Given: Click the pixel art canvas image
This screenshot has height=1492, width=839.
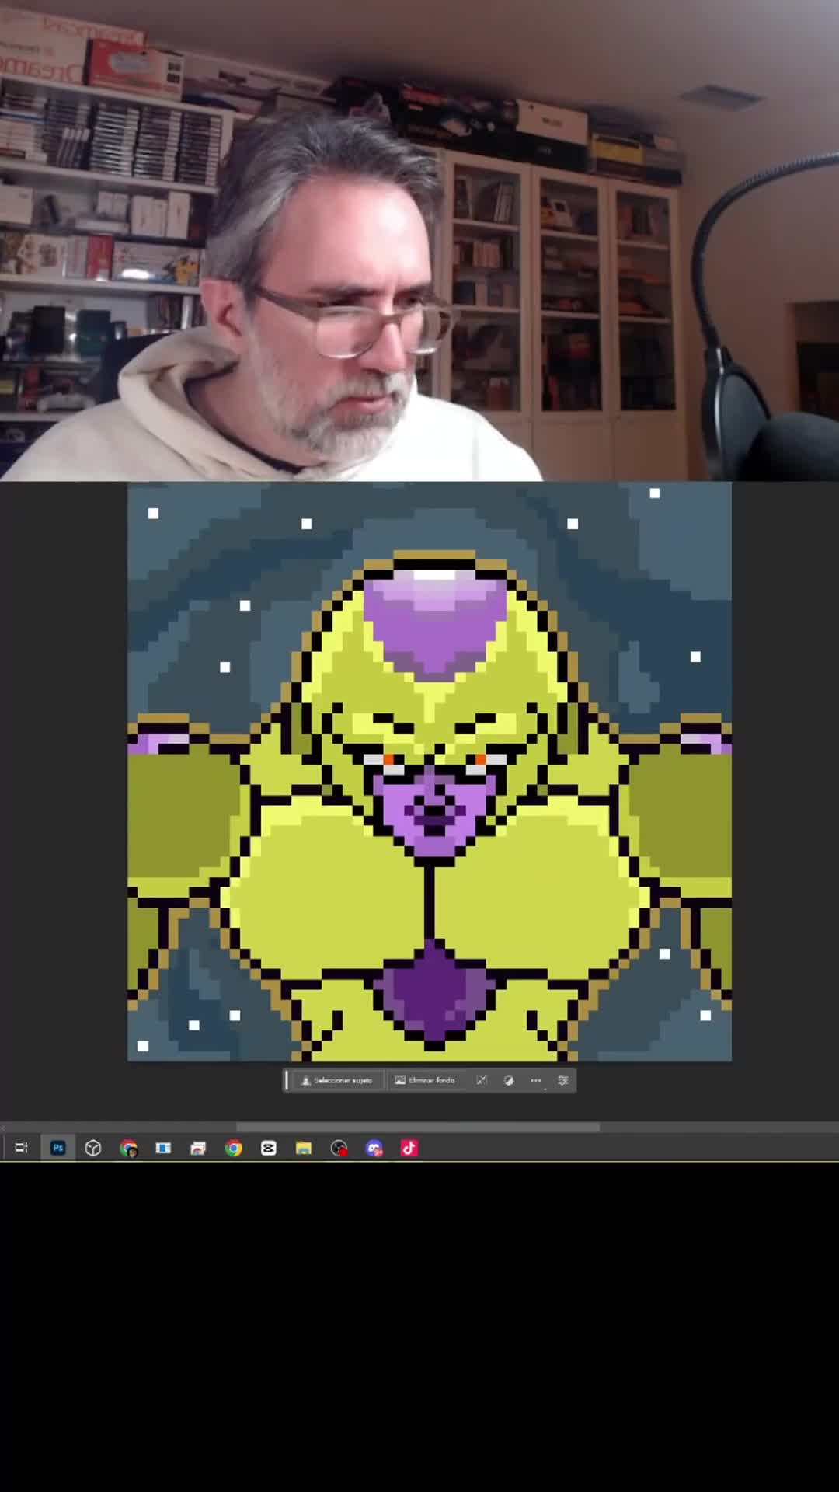Looking at the screenshot, I should coord(430,772).
